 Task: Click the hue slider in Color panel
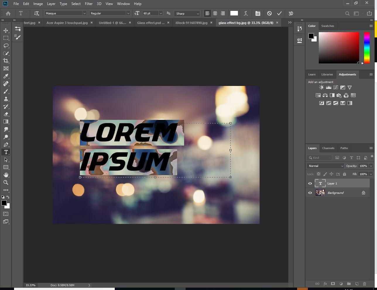pos(367,48)
